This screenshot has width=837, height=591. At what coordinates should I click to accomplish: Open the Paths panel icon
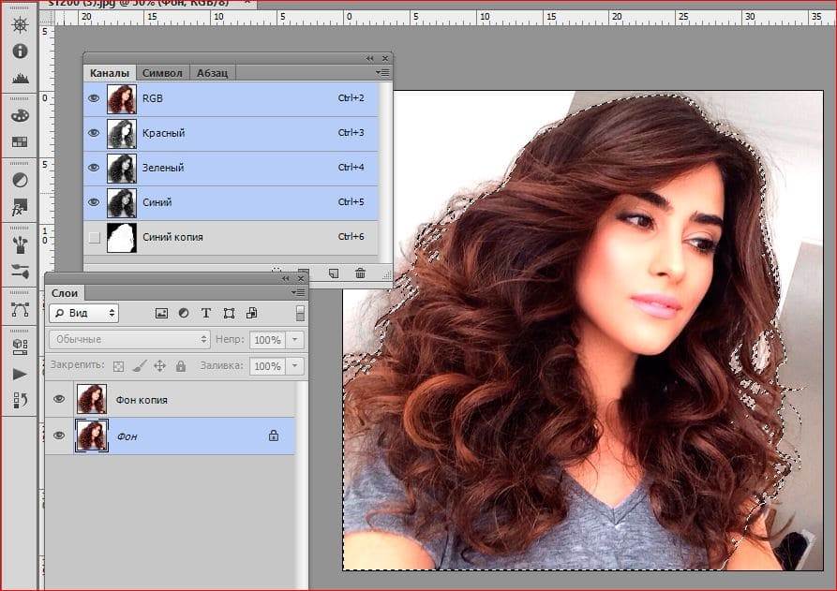click(20, 308)
